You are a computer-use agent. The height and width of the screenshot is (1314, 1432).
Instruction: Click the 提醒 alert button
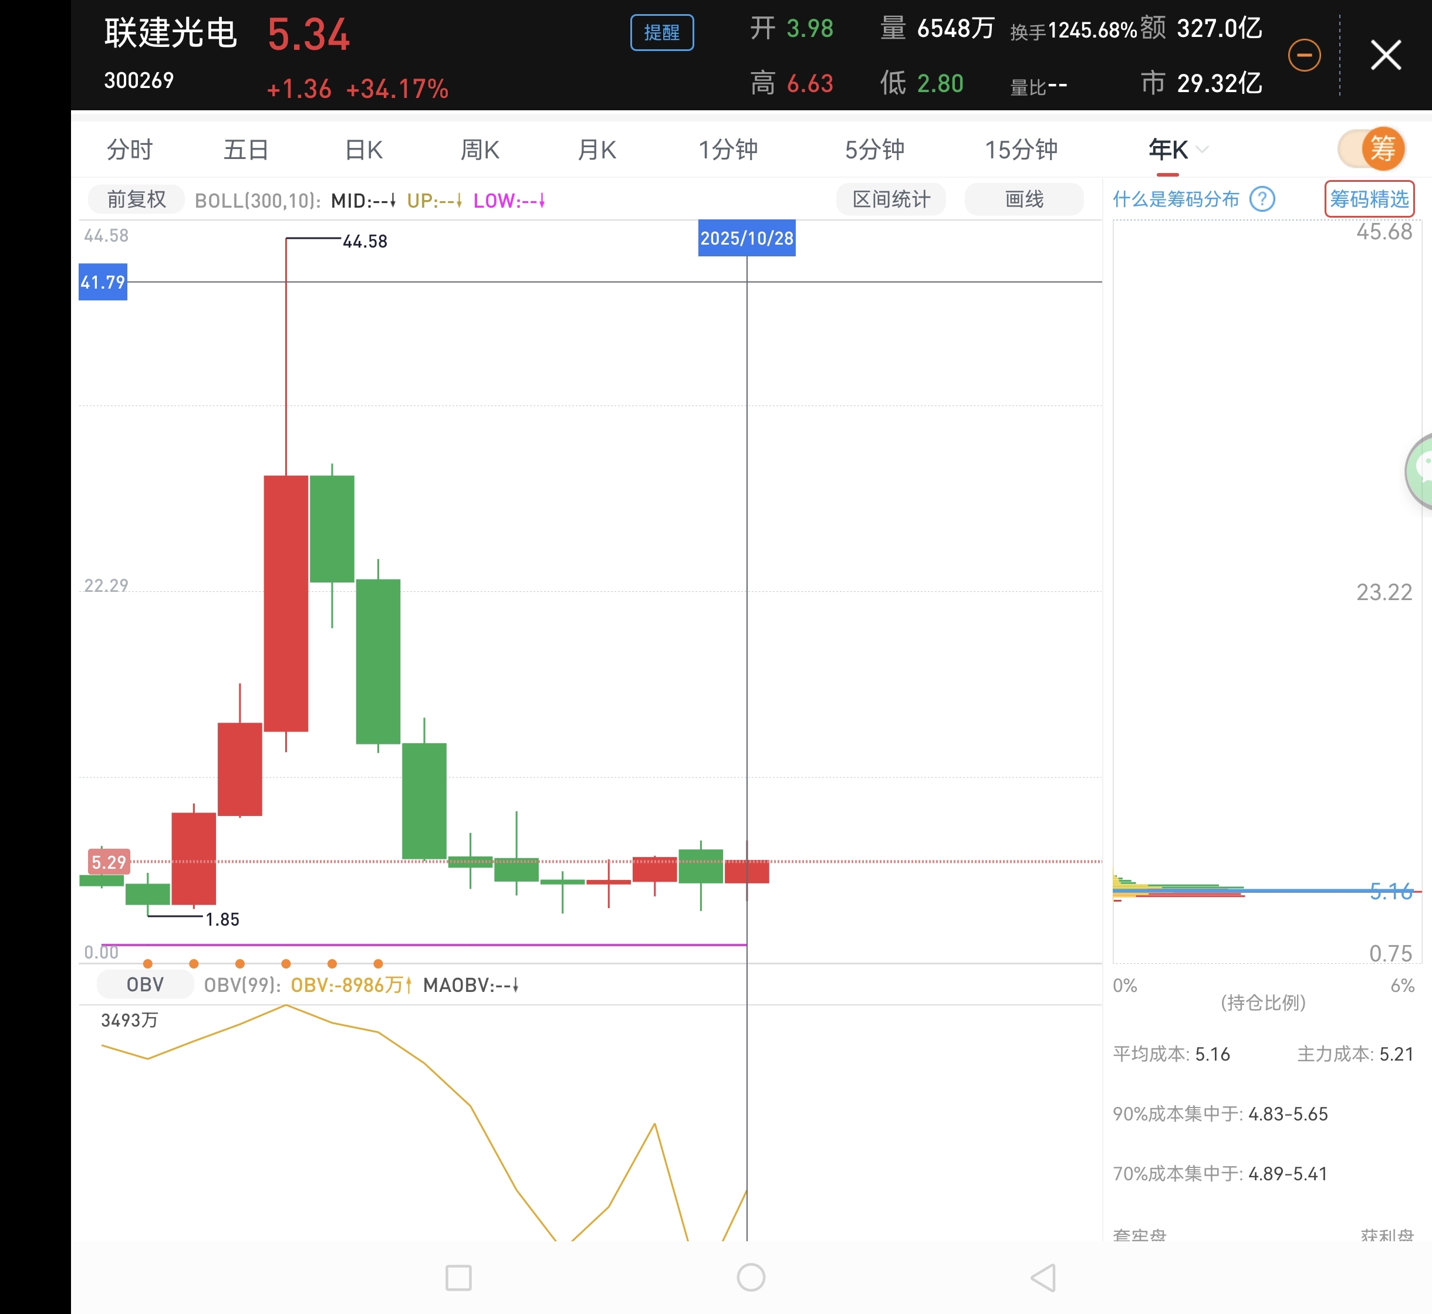pyautogui.click(x=661, y=33)
